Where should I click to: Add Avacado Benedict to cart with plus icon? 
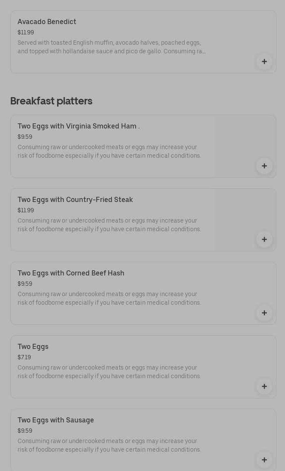pos(264,61)
